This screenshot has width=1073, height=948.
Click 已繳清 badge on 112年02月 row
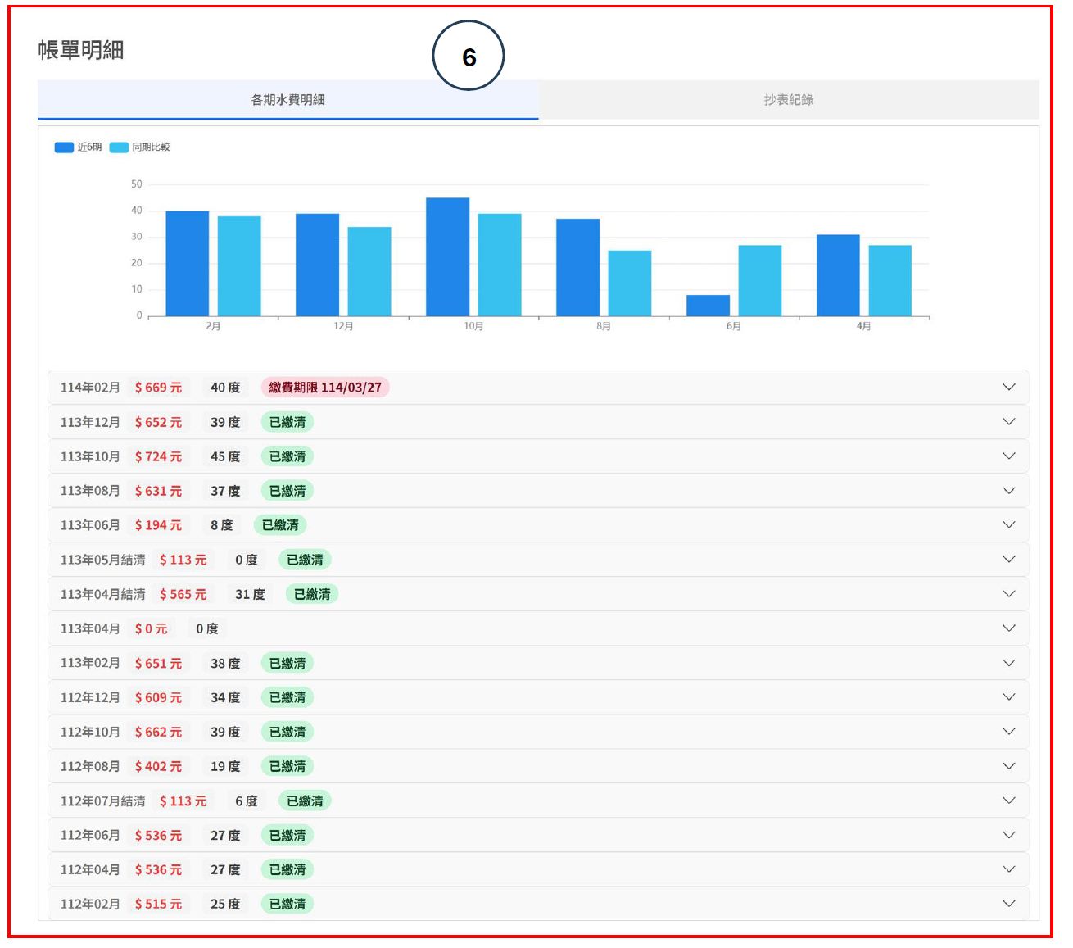[287, 904]
